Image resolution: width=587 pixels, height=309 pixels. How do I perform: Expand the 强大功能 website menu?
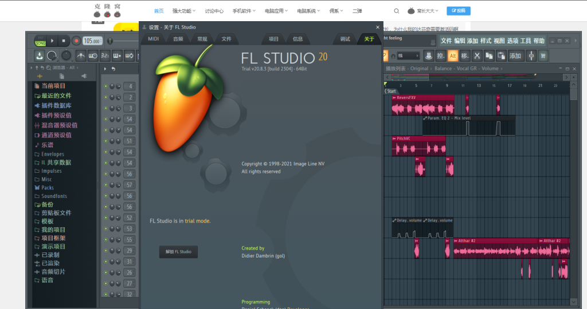pos(184,11)
